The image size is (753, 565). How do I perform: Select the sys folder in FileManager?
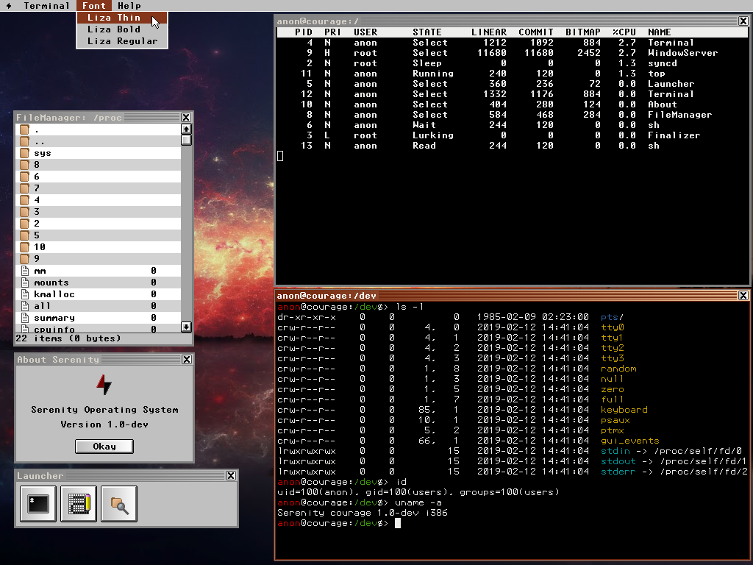point(43,153)
